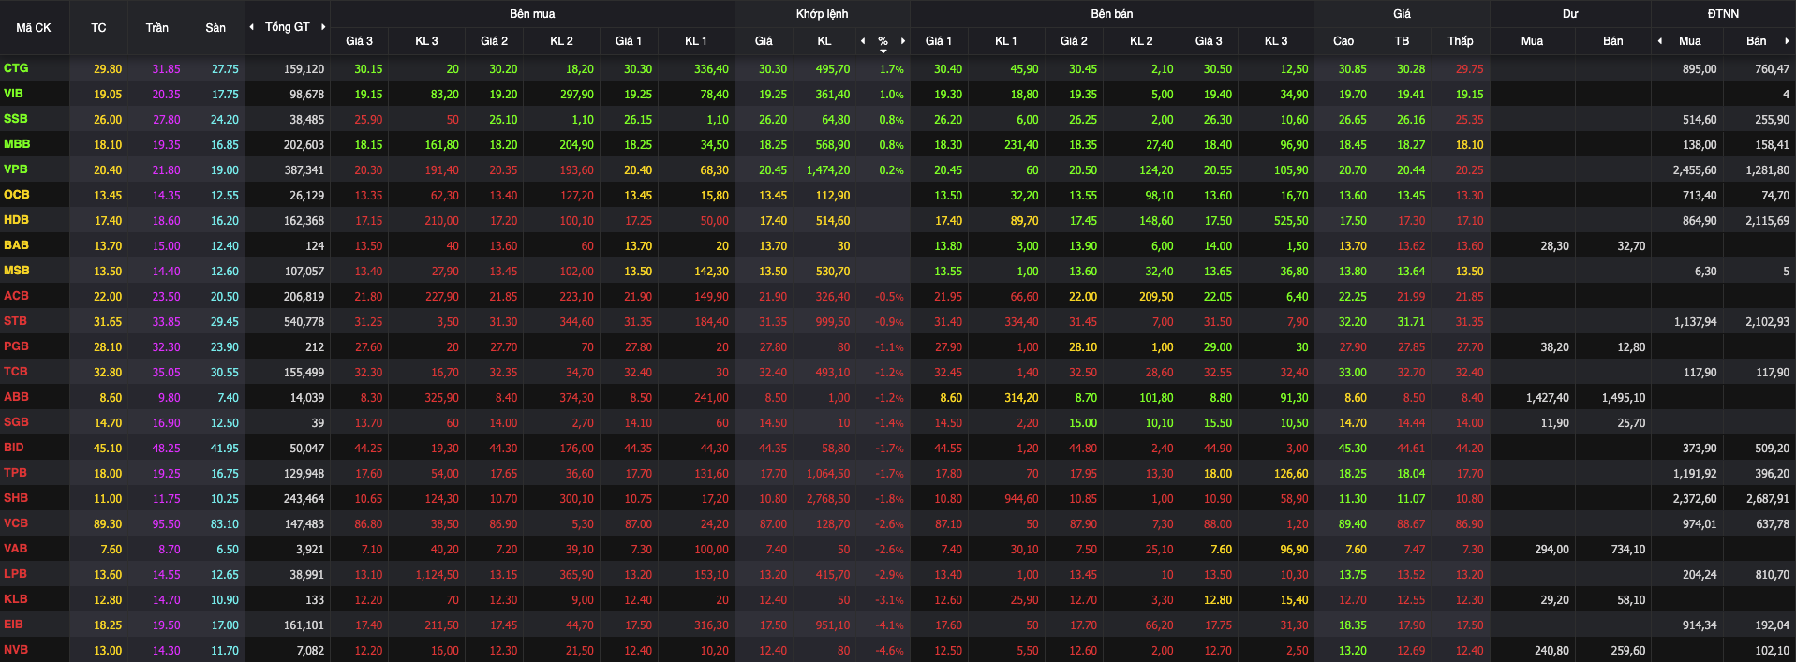Sort by the % change column header
Screen dimensions: 1796x662
(883, 41)
